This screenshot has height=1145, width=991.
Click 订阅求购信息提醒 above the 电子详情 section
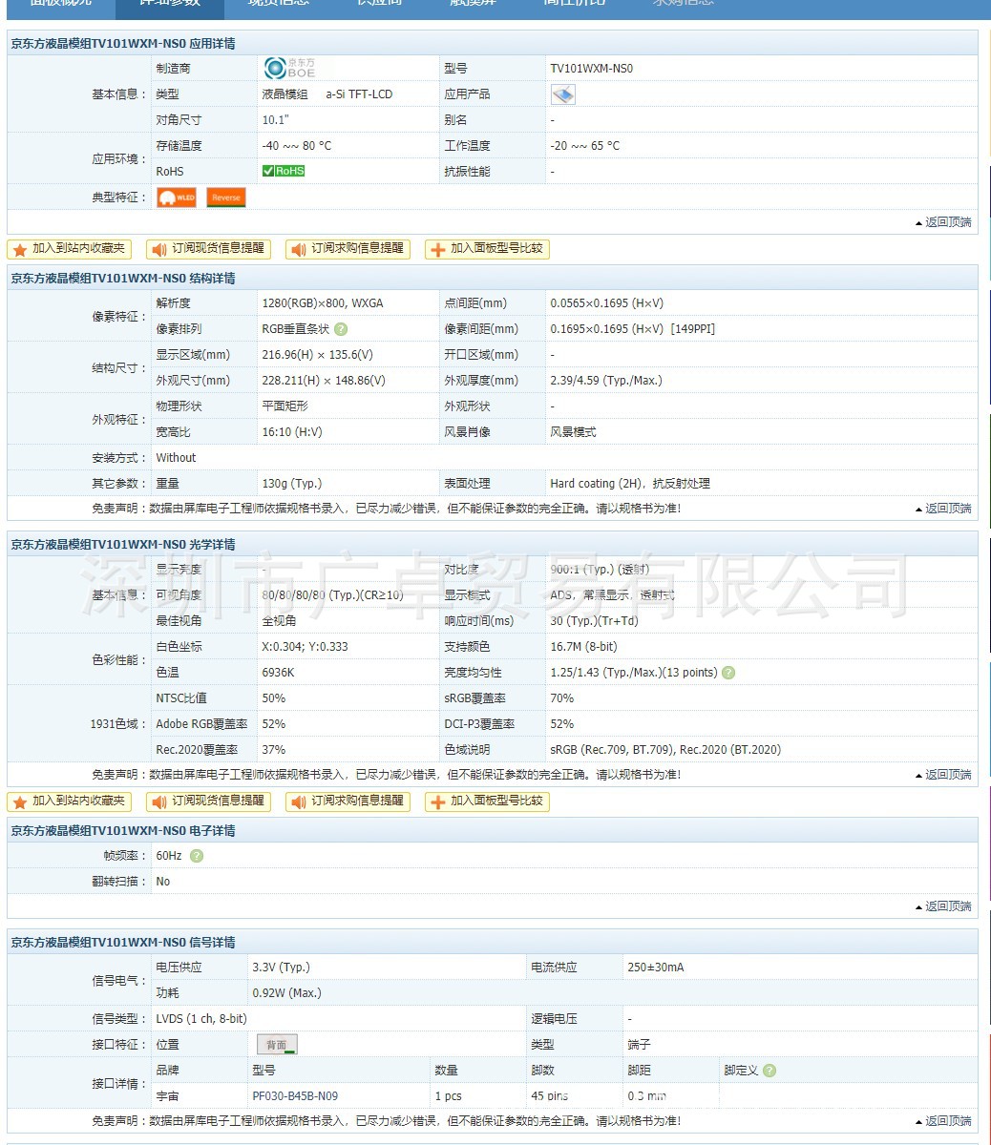[348, 801]
